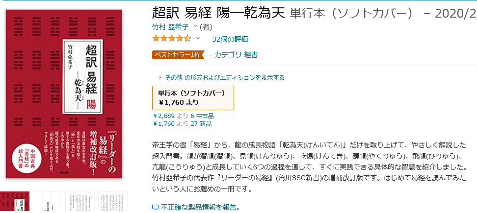
Task: Open the 32個の評価 reviews link
Action: pos(230,39)
